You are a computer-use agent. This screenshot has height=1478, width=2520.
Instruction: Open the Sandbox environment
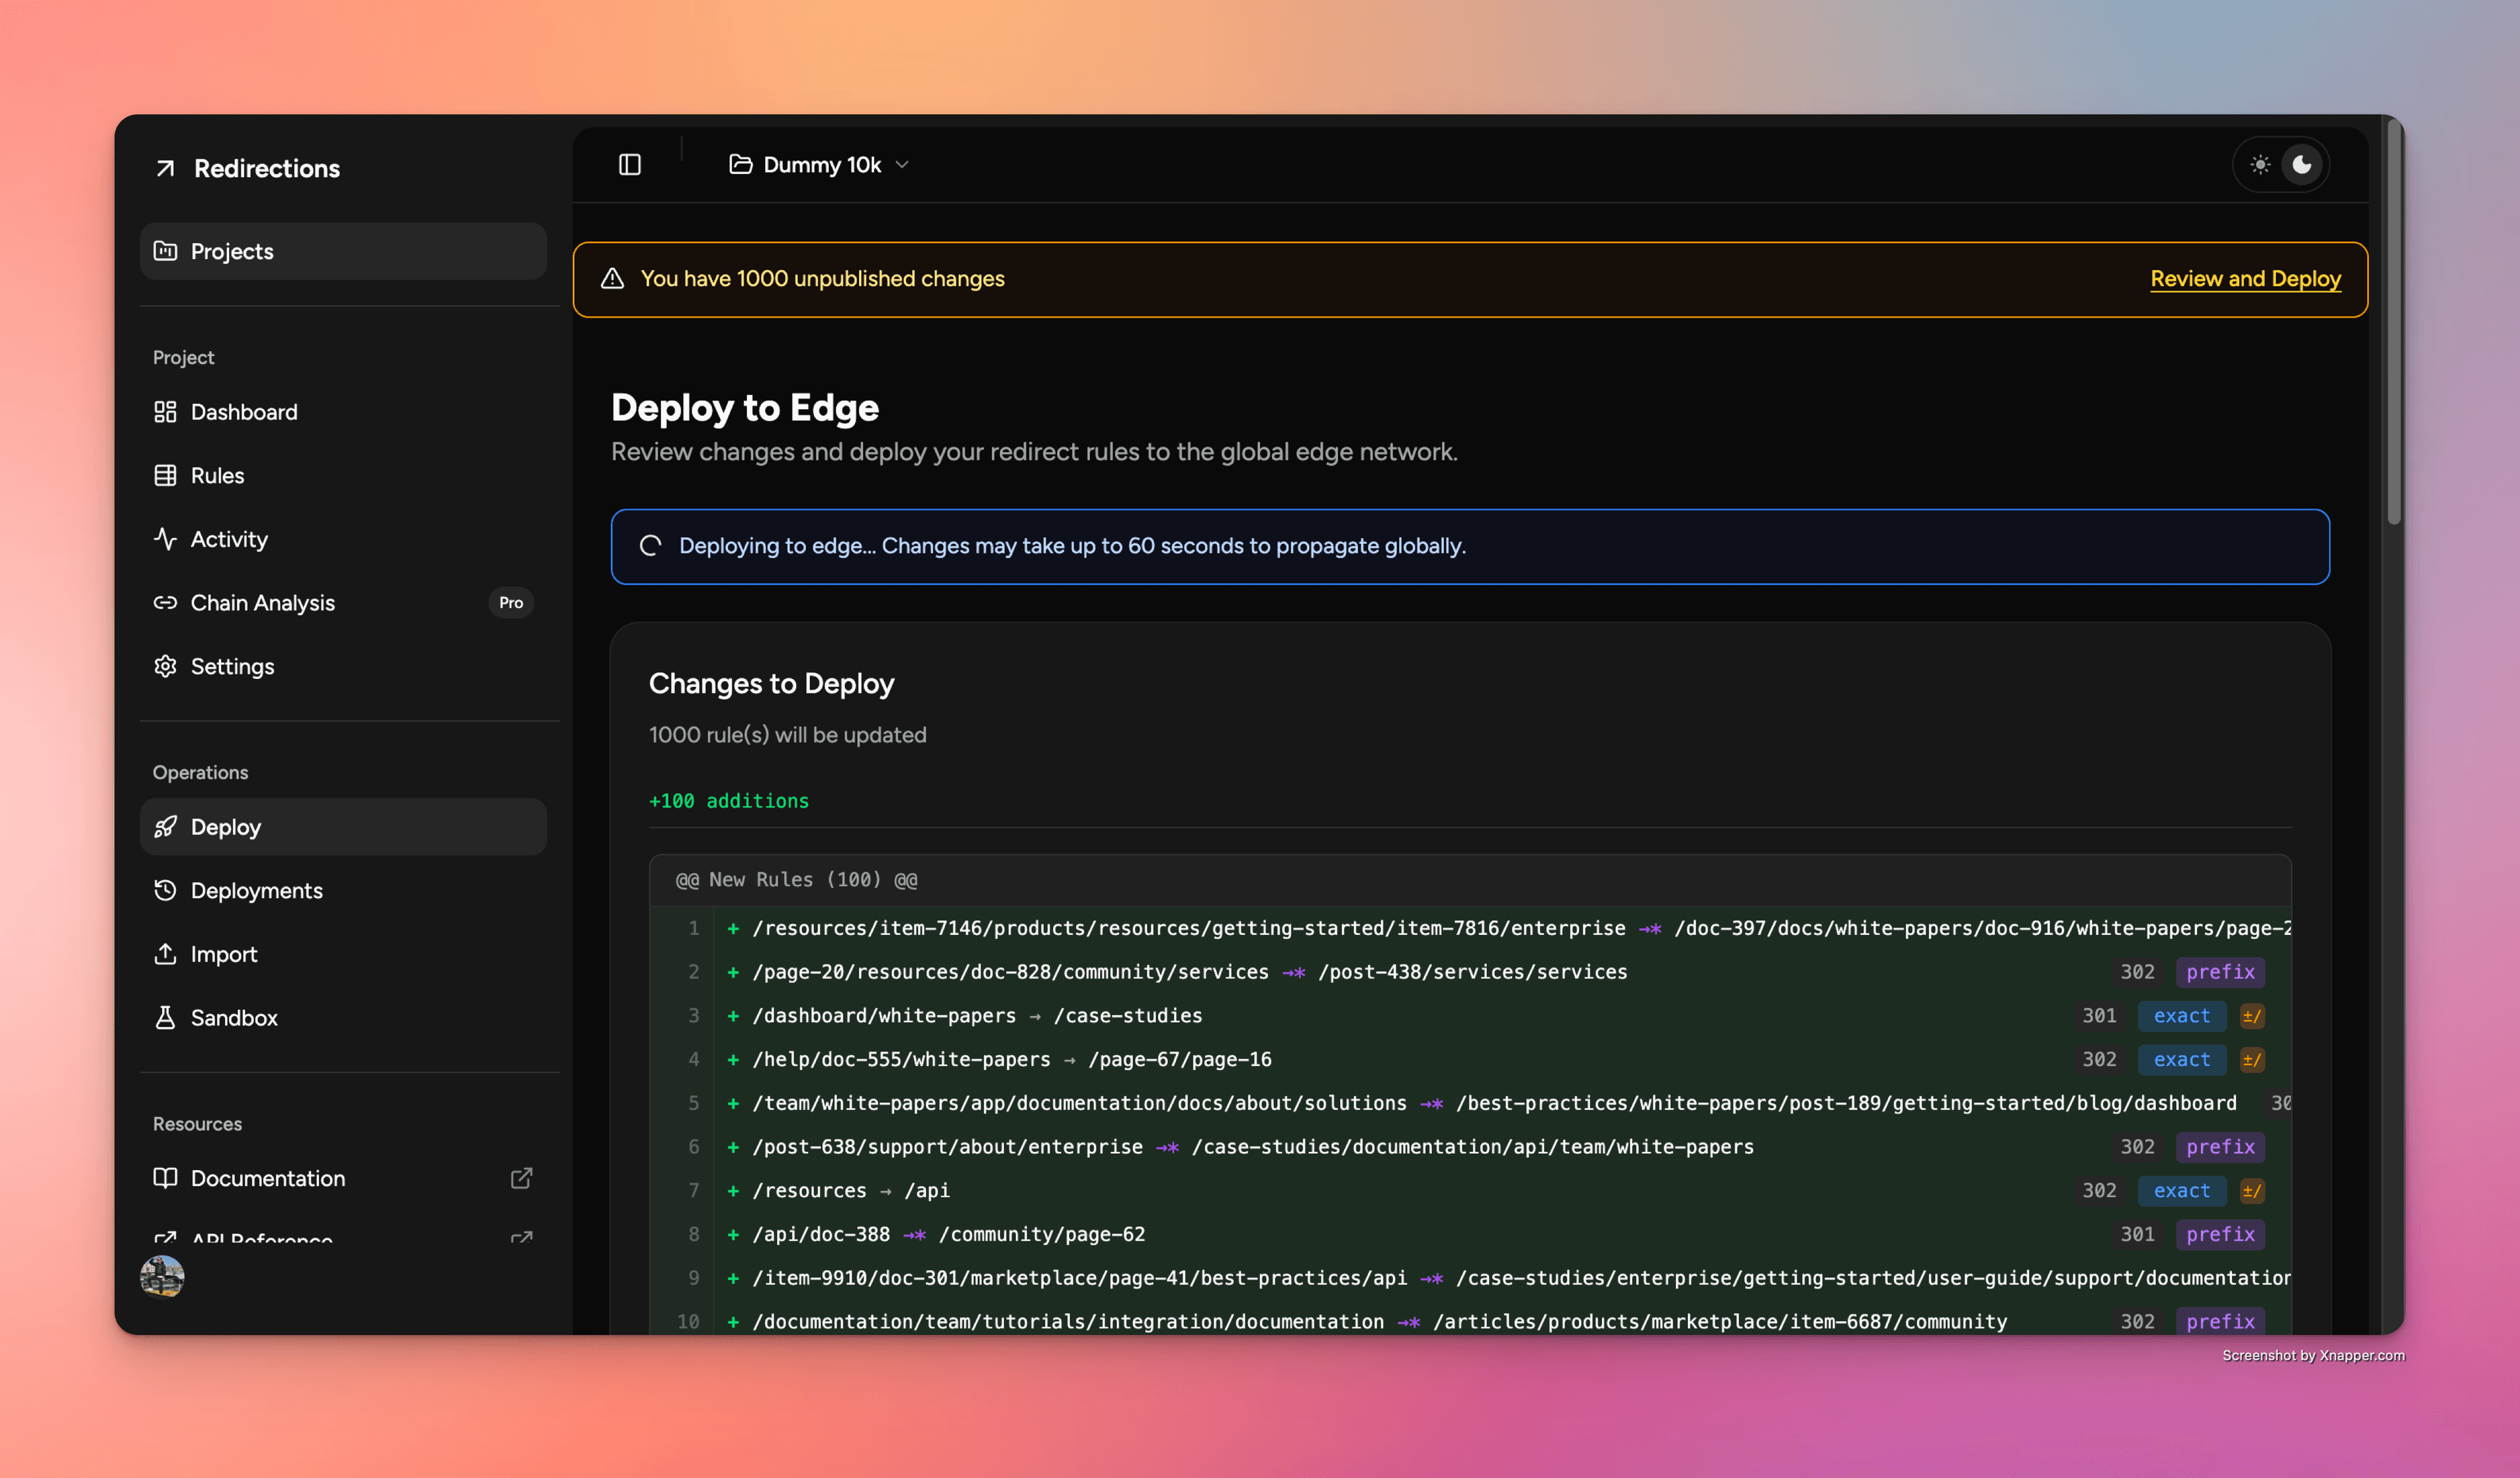tap(234, 1017)
